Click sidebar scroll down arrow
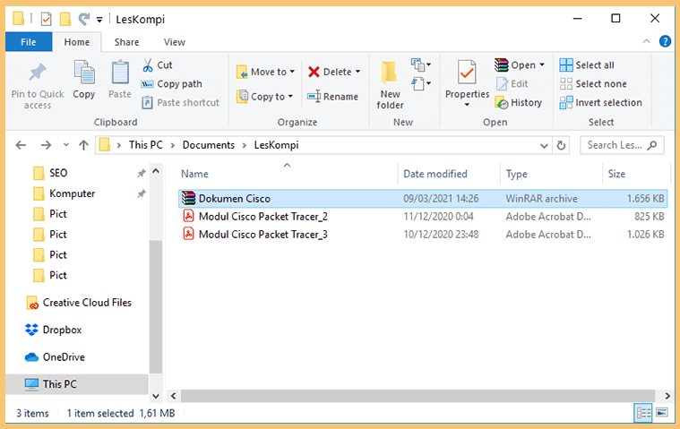 coord(156,396)
